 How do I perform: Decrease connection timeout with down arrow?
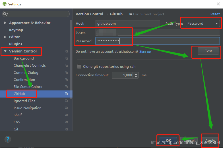pyautogui.click(x=136, y=77)
